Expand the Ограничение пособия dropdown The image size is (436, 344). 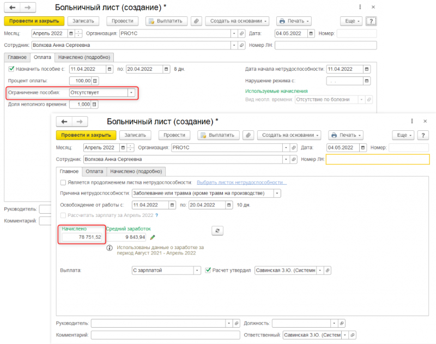point(131,93)
